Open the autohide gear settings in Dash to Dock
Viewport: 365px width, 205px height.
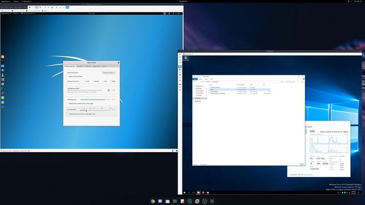tap(108, 90)
